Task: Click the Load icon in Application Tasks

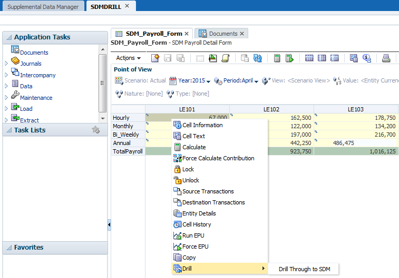Action: [15, 107]
